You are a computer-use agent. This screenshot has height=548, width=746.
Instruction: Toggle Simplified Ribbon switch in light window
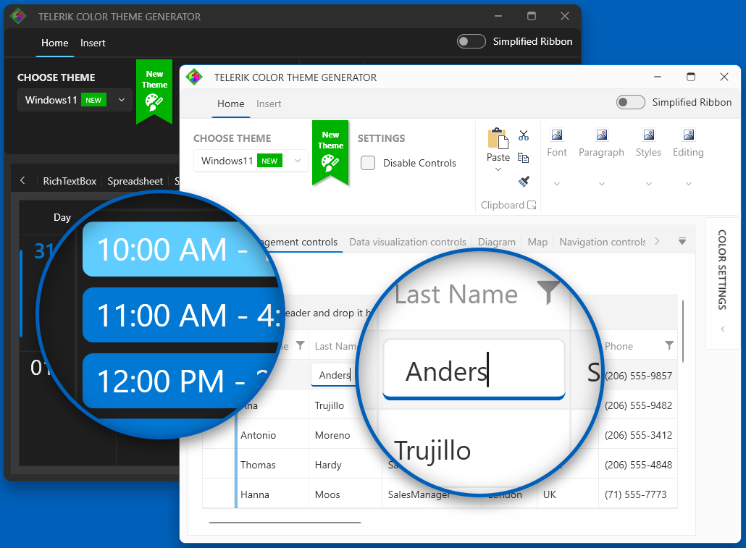[x=630, y=102]
